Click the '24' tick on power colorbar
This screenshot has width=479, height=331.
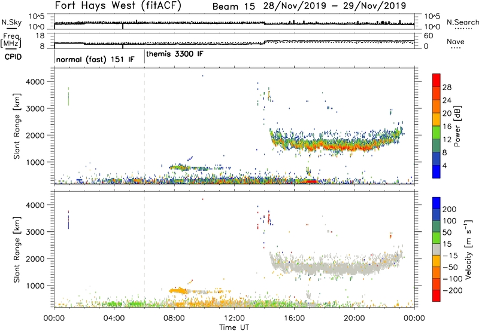pyautogui.click(x=447, y=100)
